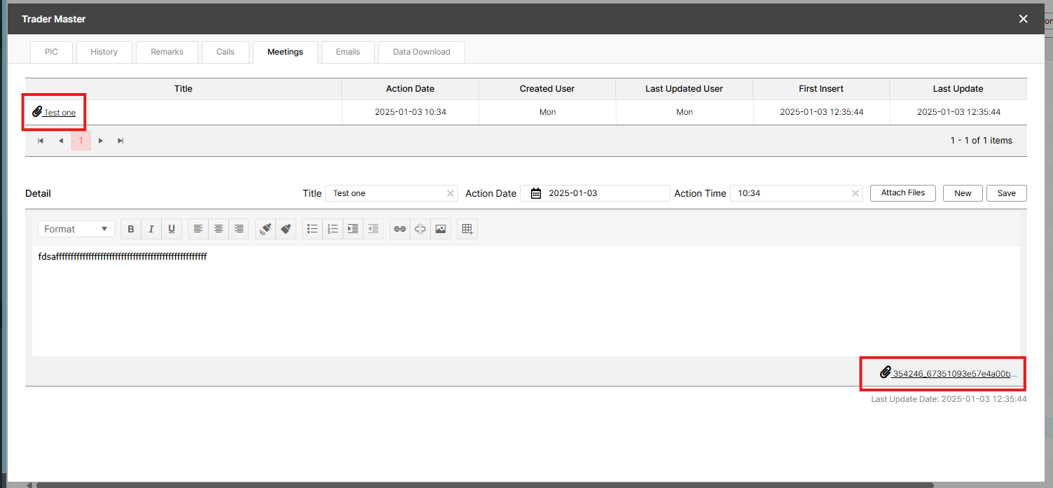
Task: Toggle italic formatting in the editor
Action: pyautogui.click(x=151, y=229)
